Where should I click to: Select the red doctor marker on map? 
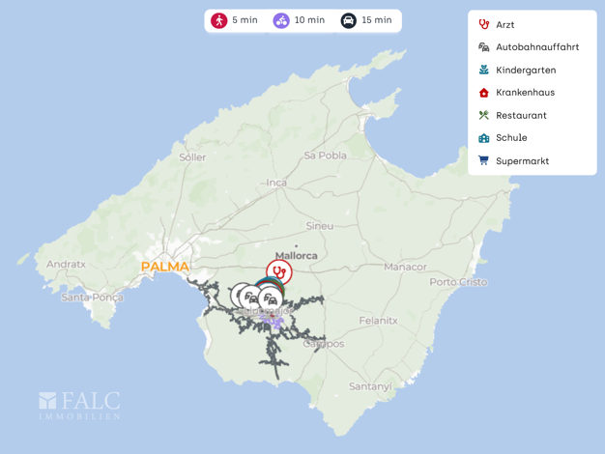click(x=279, y=270)
